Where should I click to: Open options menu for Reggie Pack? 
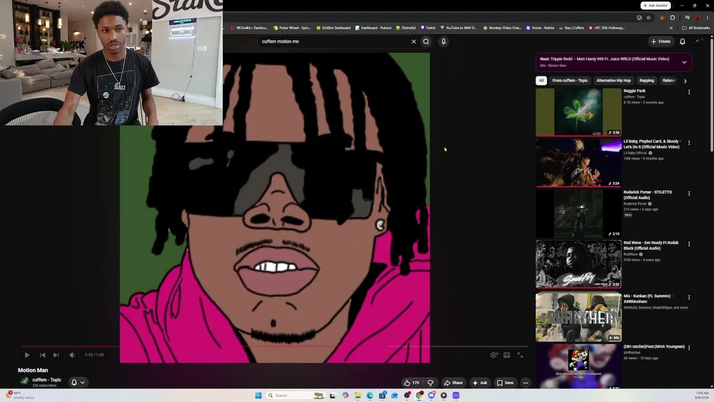(x=689, y=92)
